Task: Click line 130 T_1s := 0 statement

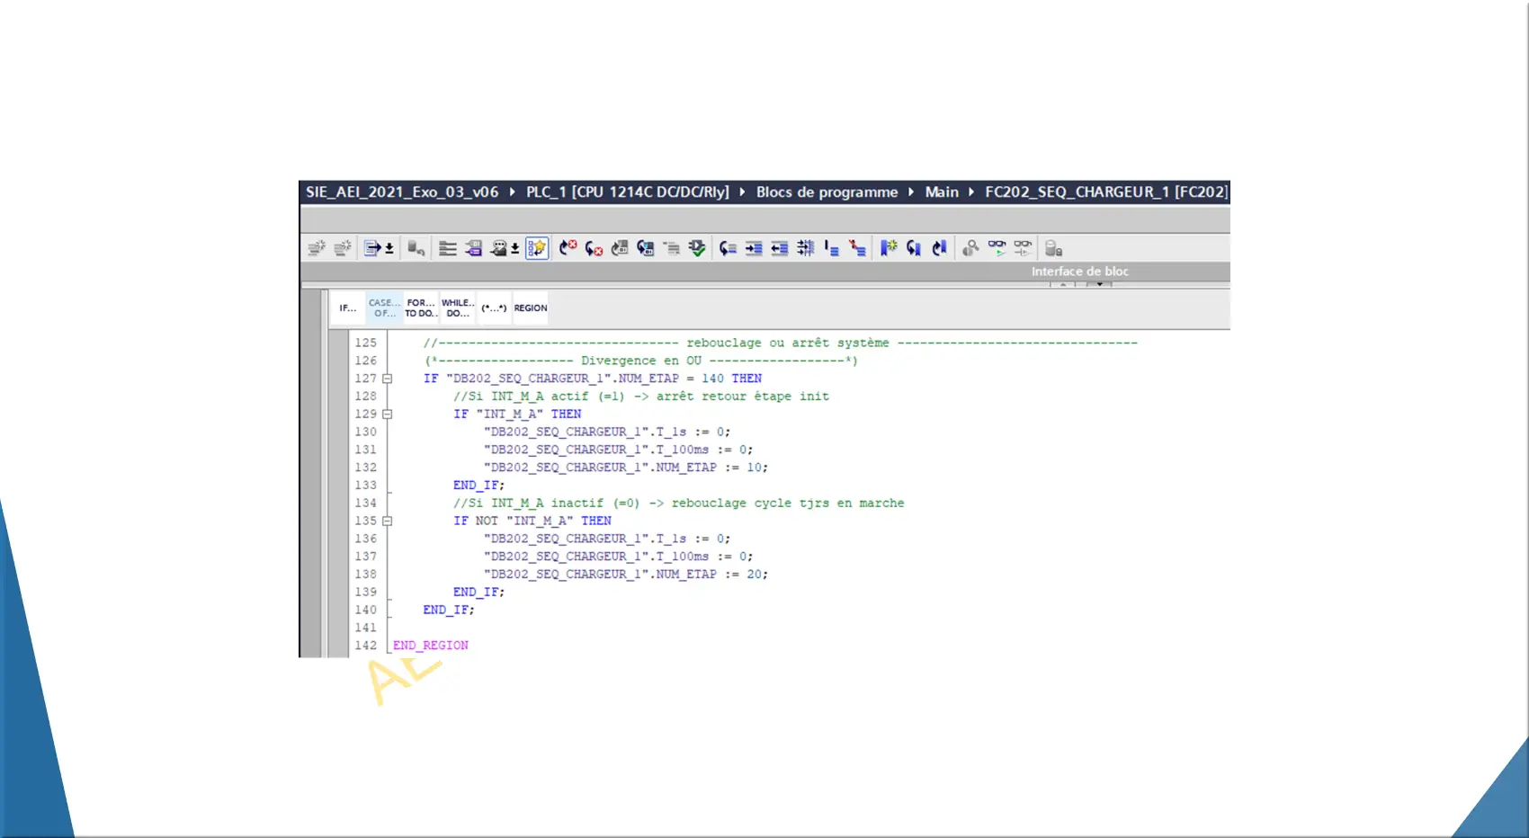Action: [x=607, y=432]
